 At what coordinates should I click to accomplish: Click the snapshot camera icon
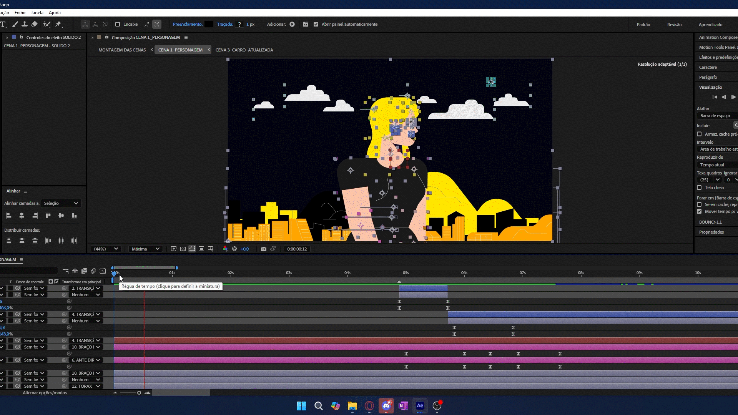pos(263,249)
